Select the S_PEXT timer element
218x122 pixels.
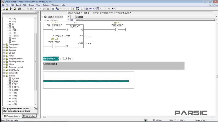pos(15,81)
